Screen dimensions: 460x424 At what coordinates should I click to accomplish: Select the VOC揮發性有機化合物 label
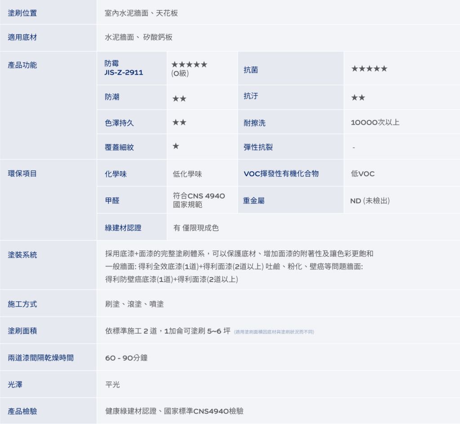[x=281, y=174]
